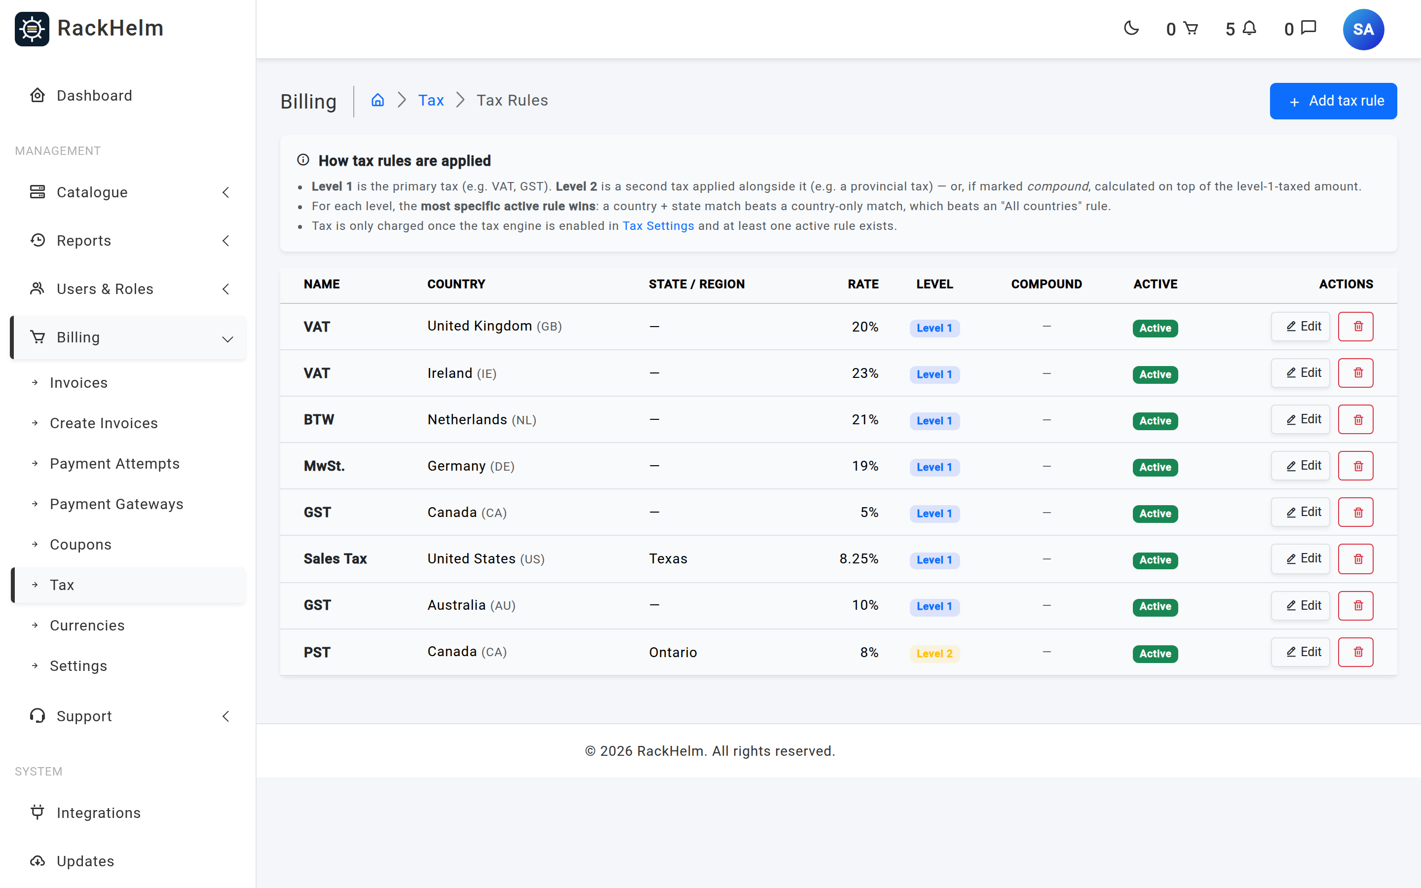Click the Tax breadcrumb link
The image size is (1421, 888).
click(430, 101)
